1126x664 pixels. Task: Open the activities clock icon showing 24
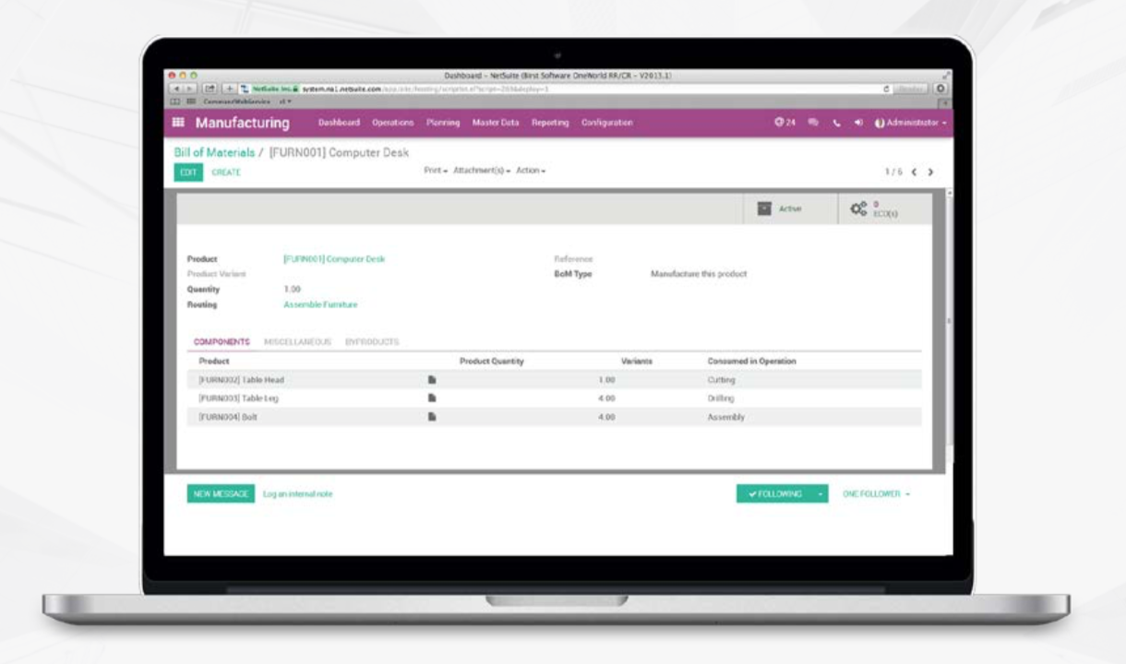785,123
